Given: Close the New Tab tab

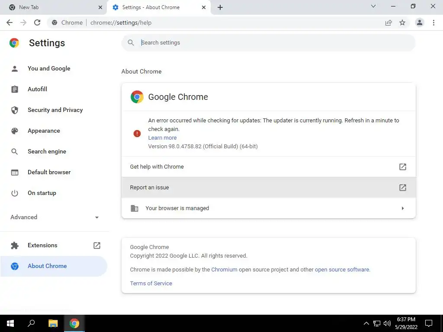Looking at the screenshot, I should point(100,7).
